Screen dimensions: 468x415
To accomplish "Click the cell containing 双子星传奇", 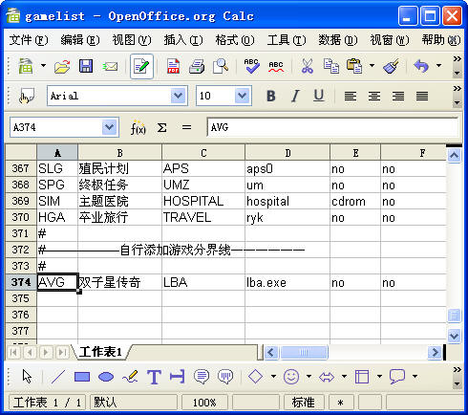I will 119,282.
